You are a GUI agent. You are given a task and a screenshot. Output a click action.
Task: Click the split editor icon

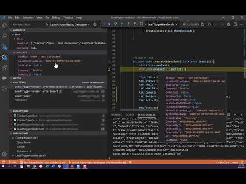[235, 24]
